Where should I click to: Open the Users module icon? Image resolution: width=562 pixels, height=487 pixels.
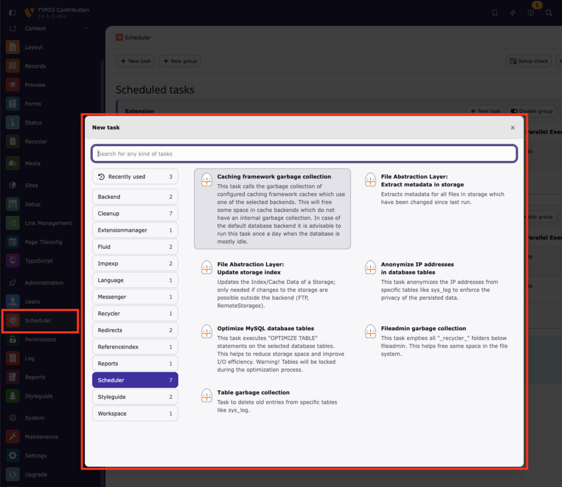click(x=12, y=302)
